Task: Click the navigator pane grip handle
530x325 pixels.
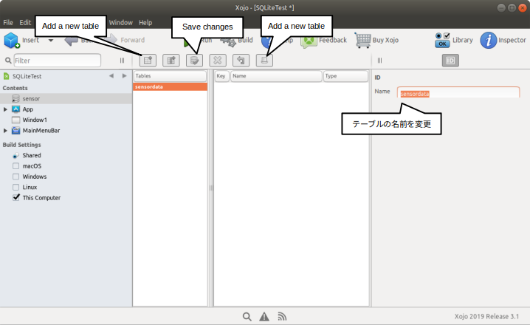Action: (x=122, y=61)
